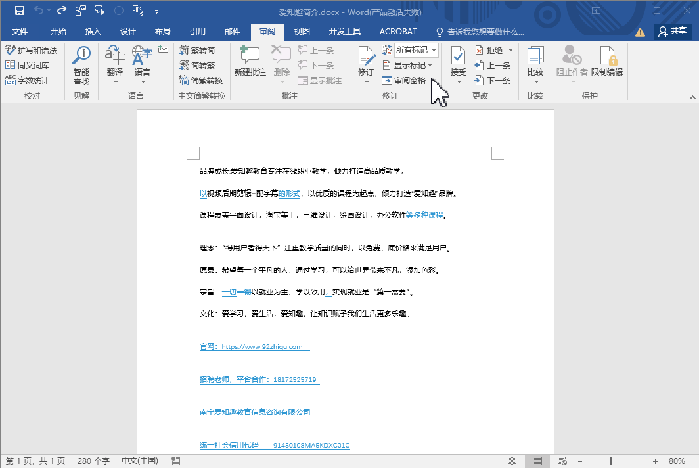Collapse the ribbon with the chevron
Screen dimensions: 699x468
tap(692, 97)
